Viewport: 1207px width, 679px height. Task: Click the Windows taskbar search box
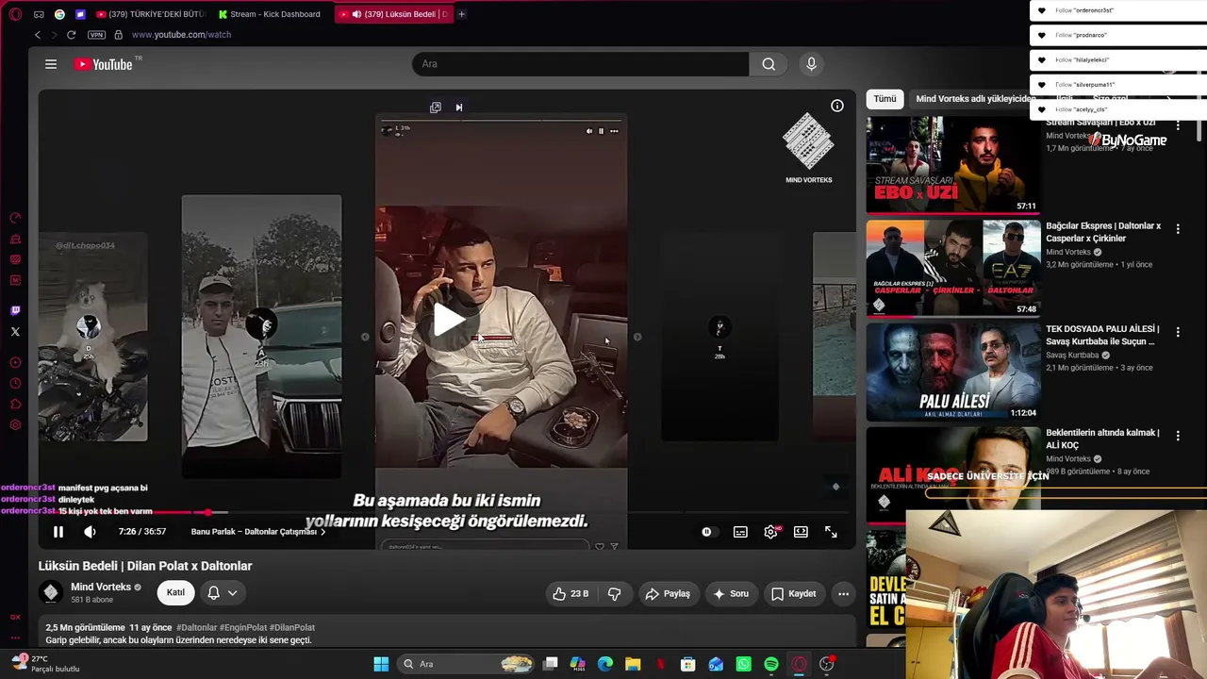[466, 664]
